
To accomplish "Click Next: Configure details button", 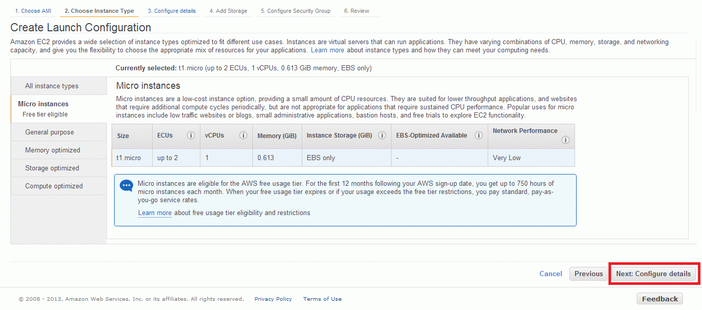I will 653,274.
